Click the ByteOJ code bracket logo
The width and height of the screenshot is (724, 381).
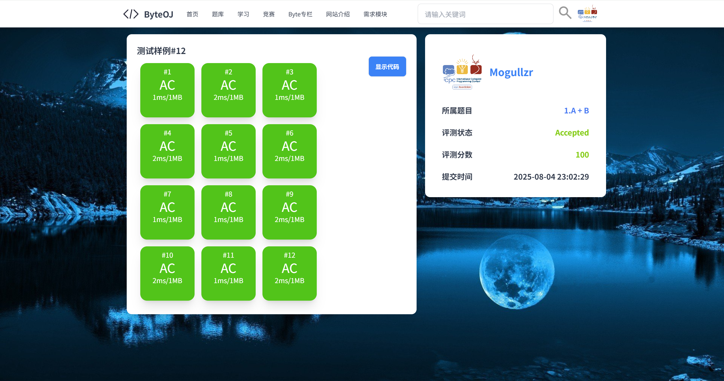tap(131, 14)
